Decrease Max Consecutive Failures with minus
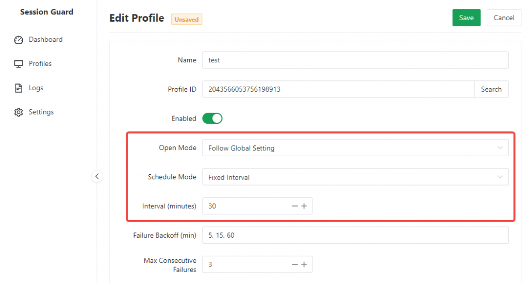The image size is (528, 283). click(x=295, y=264)
